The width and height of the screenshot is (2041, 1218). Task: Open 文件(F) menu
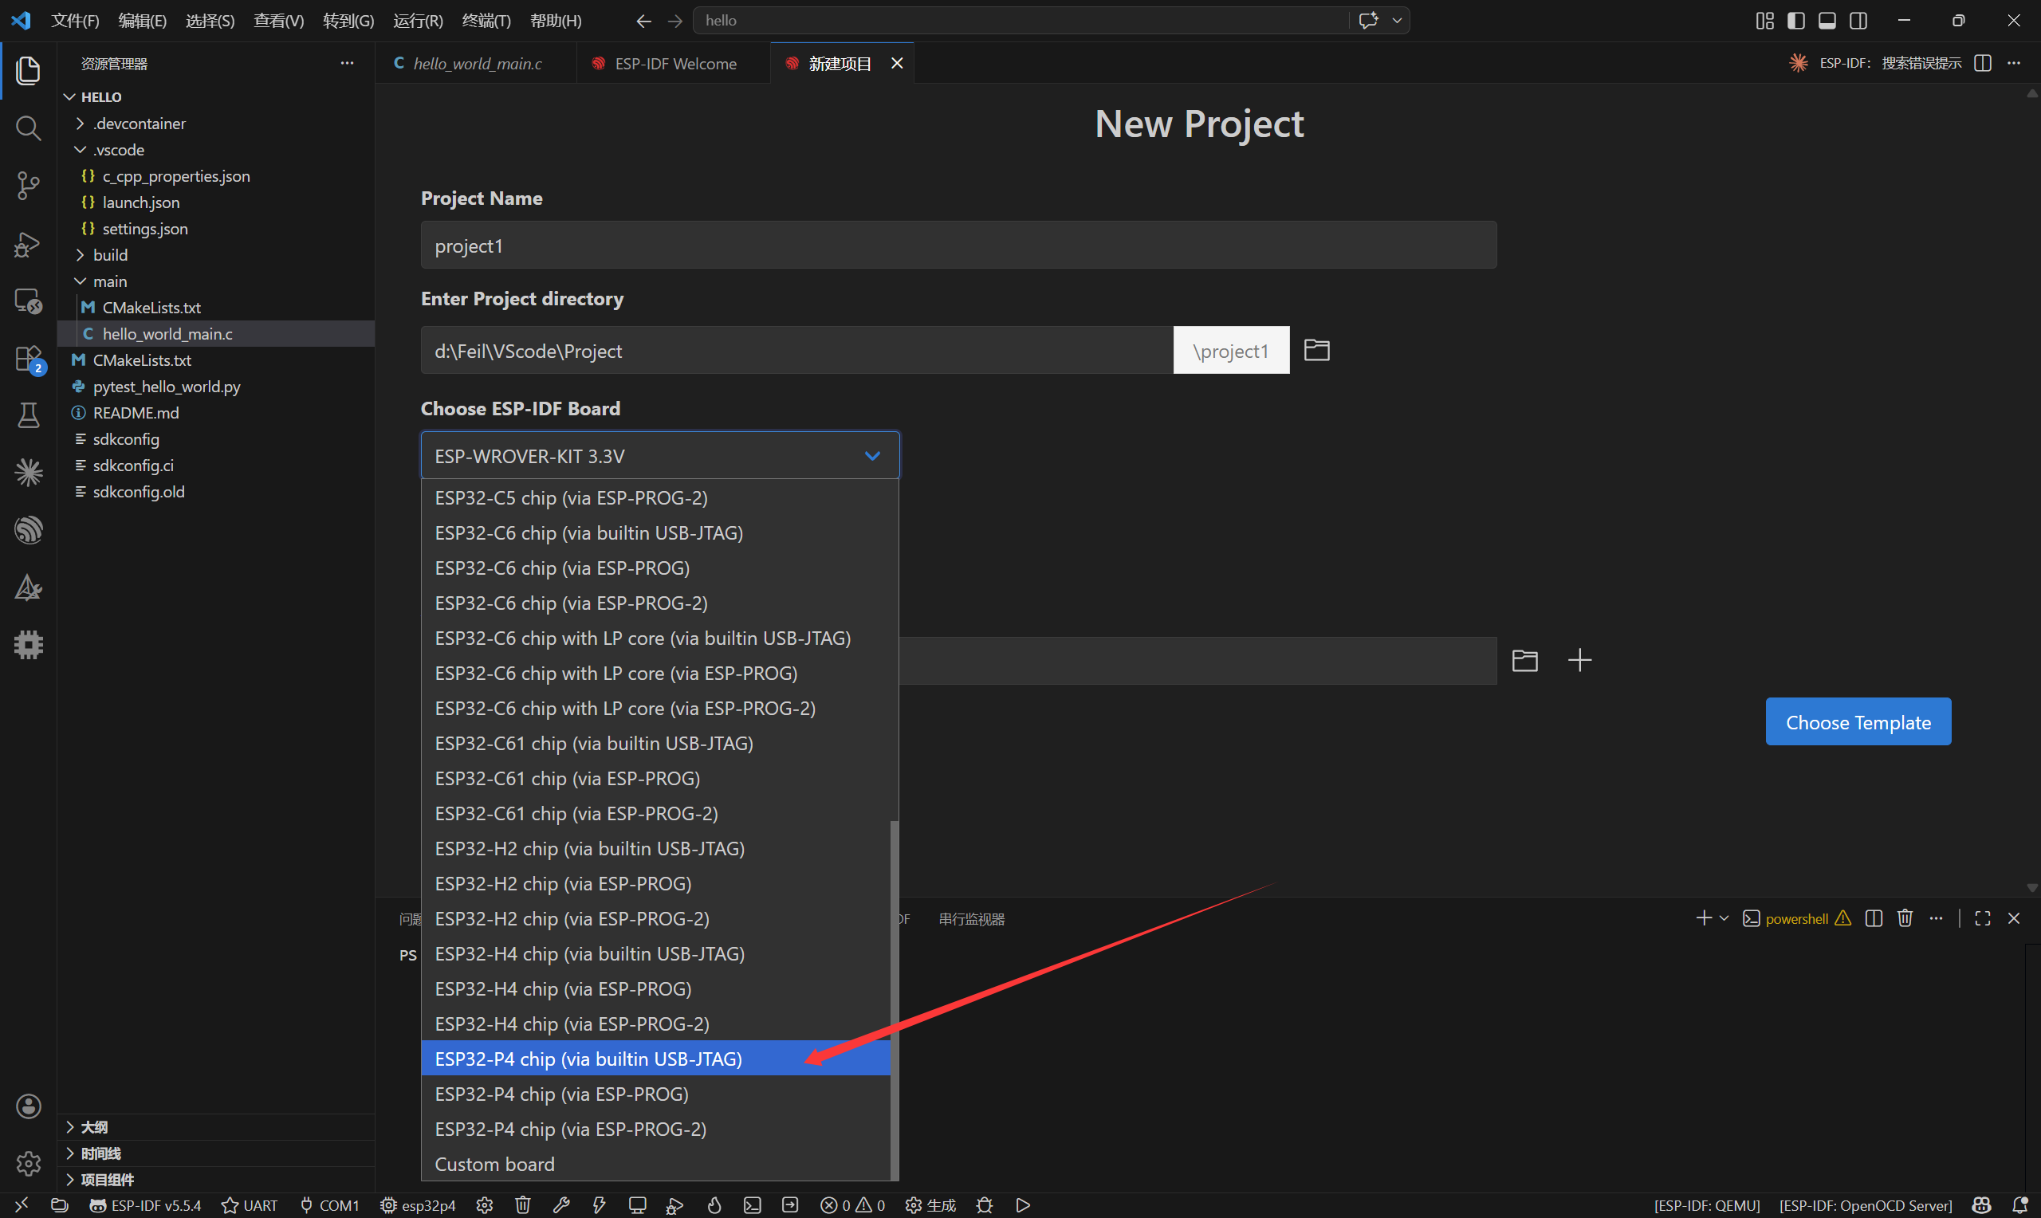75,21
